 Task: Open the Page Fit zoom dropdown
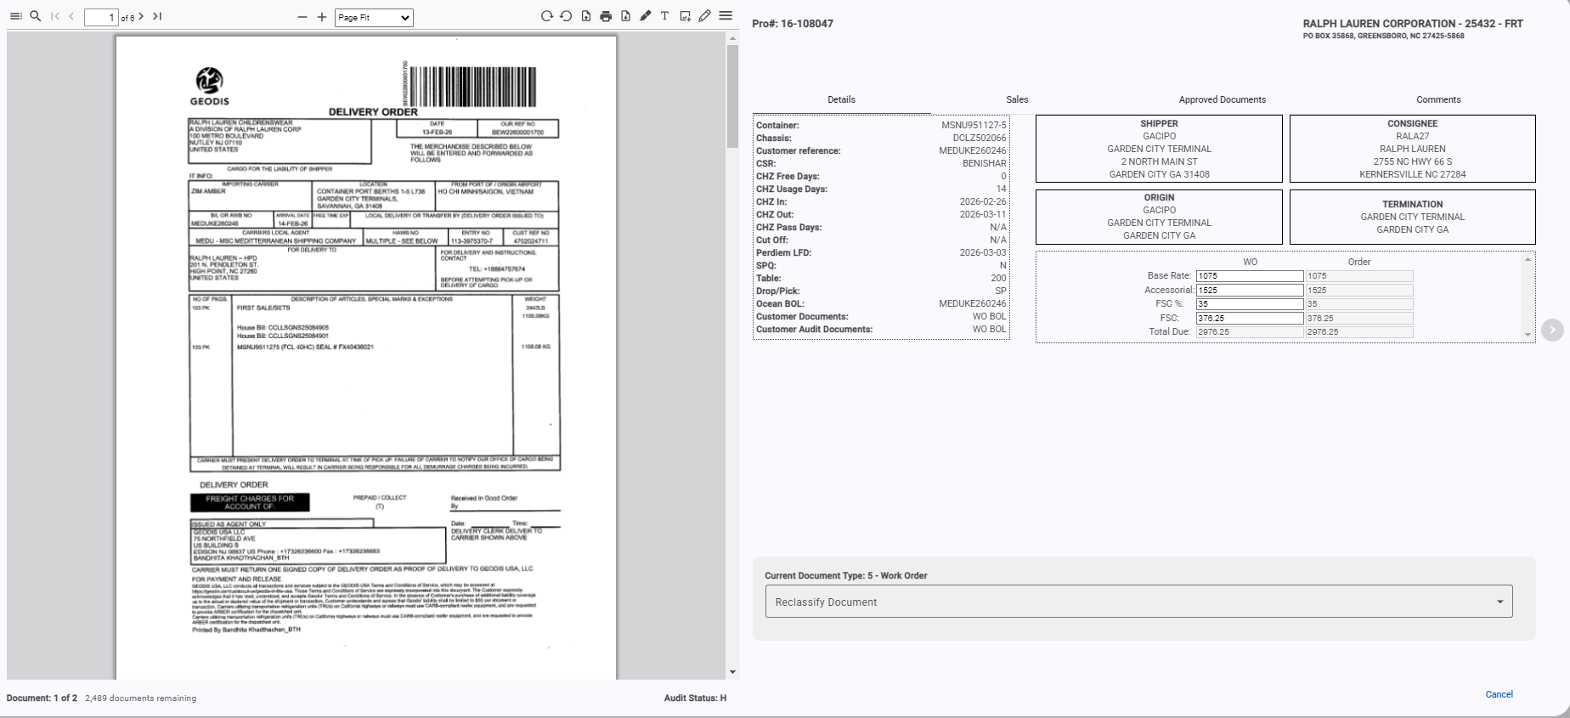[374, 17]
